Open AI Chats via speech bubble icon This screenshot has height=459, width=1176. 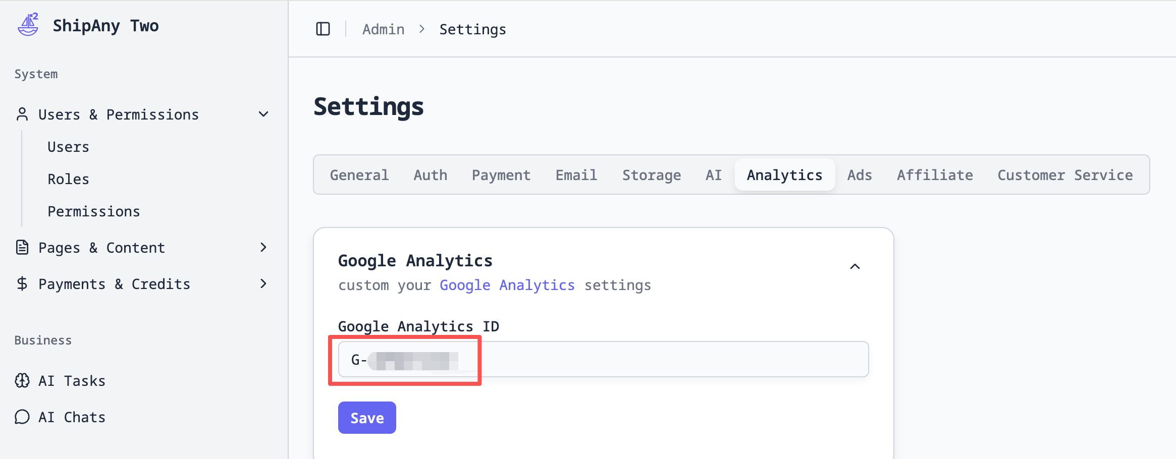click(x=22, y=417)
